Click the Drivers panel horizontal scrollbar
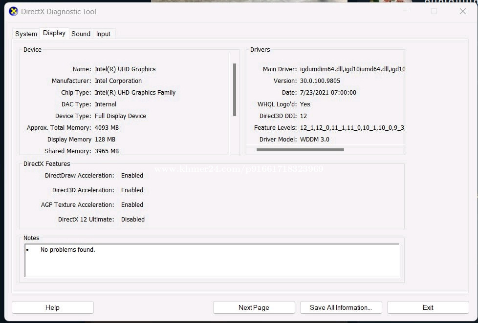478x323 pixels. pyautogui.click(x=300, y=150)
